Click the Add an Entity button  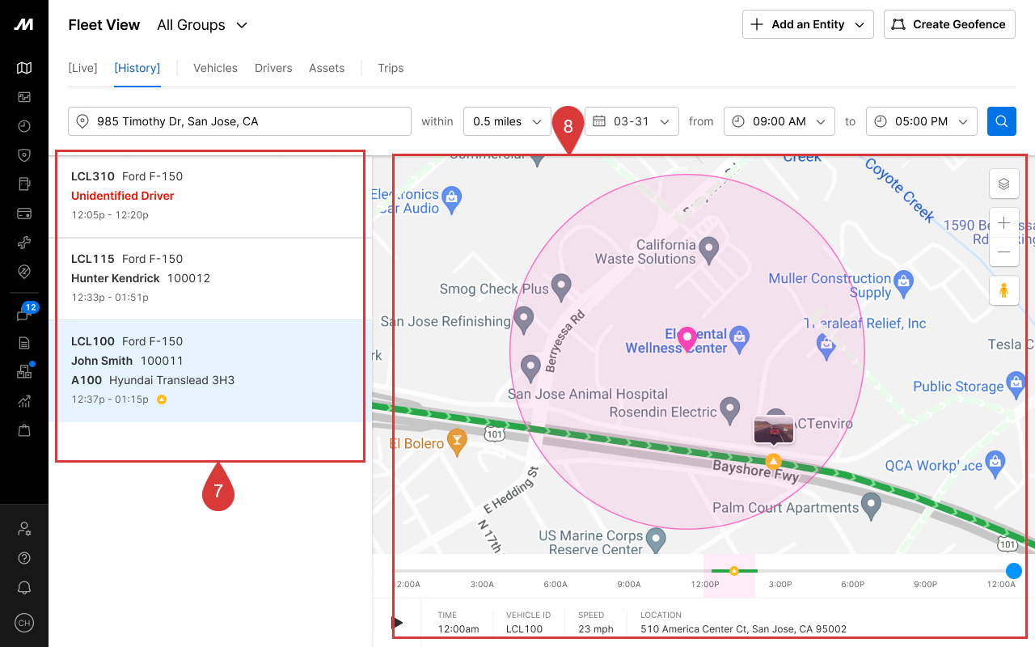(808, 24)
